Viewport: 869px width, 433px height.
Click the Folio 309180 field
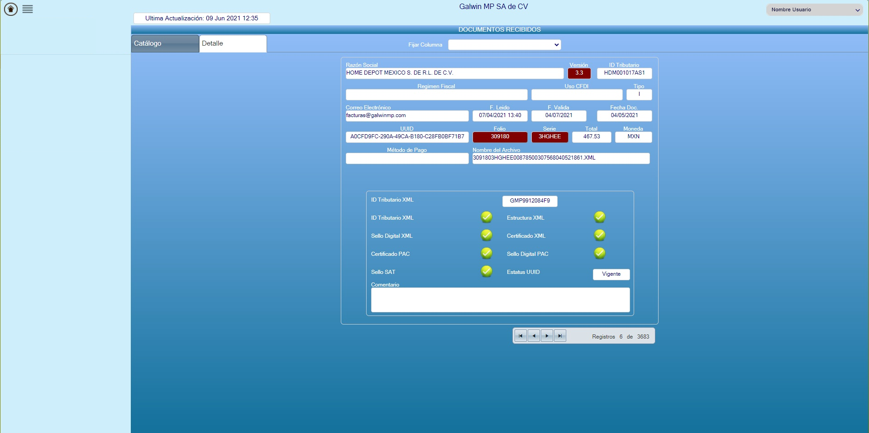pyautogui.click(x=500, y=137)
